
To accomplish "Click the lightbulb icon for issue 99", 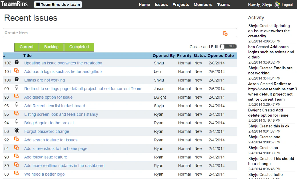I will click(17, 88).
